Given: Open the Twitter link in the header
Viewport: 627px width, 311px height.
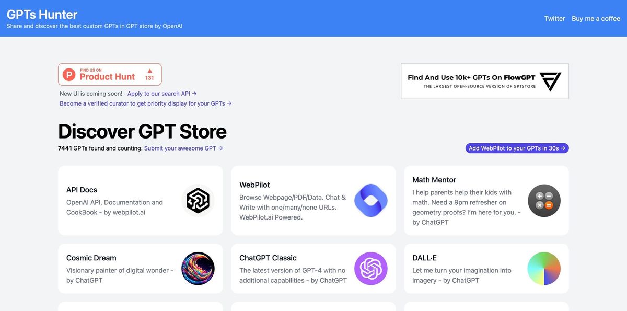Looking at the screenshot, I should tap(554, 18).
